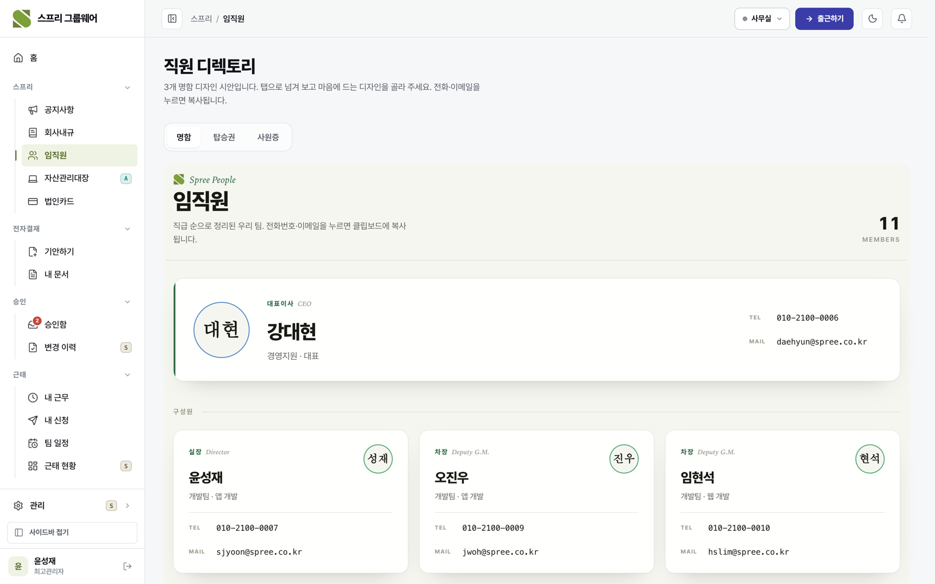Screen dimensions: 935x584
Task: Open 회사내규 document icon
Action: (33, 133)
